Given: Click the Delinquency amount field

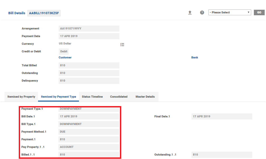Looking at the screenshot, I should pyautogui.click(x=89, y=81).
